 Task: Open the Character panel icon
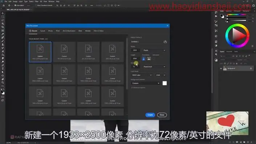(x=216, y=51)
